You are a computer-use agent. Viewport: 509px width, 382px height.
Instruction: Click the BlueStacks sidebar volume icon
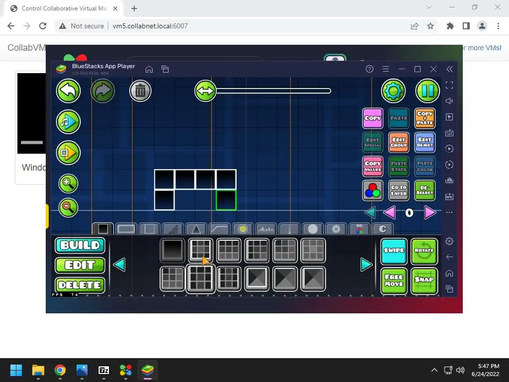(x=449, y=101)
